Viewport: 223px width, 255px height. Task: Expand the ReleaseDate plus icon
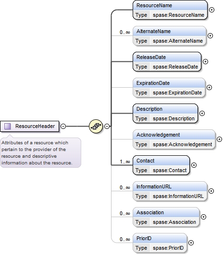(x=205, y=62)
